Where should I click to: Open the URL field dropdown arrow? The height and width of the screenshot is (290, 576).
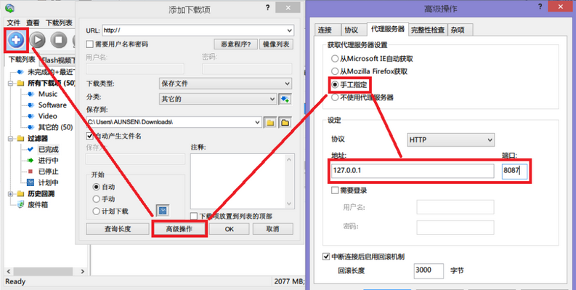(289, 31)
